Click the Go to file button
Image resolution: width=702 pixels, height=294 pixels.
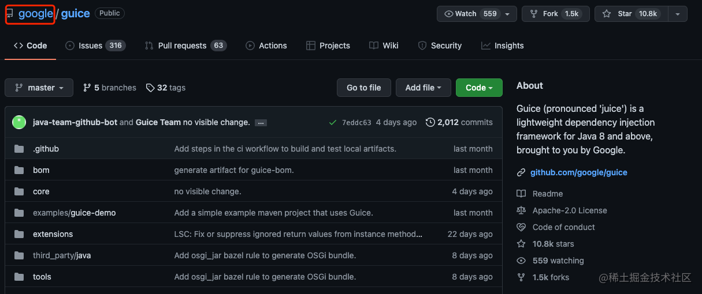(x=364, y=88)
